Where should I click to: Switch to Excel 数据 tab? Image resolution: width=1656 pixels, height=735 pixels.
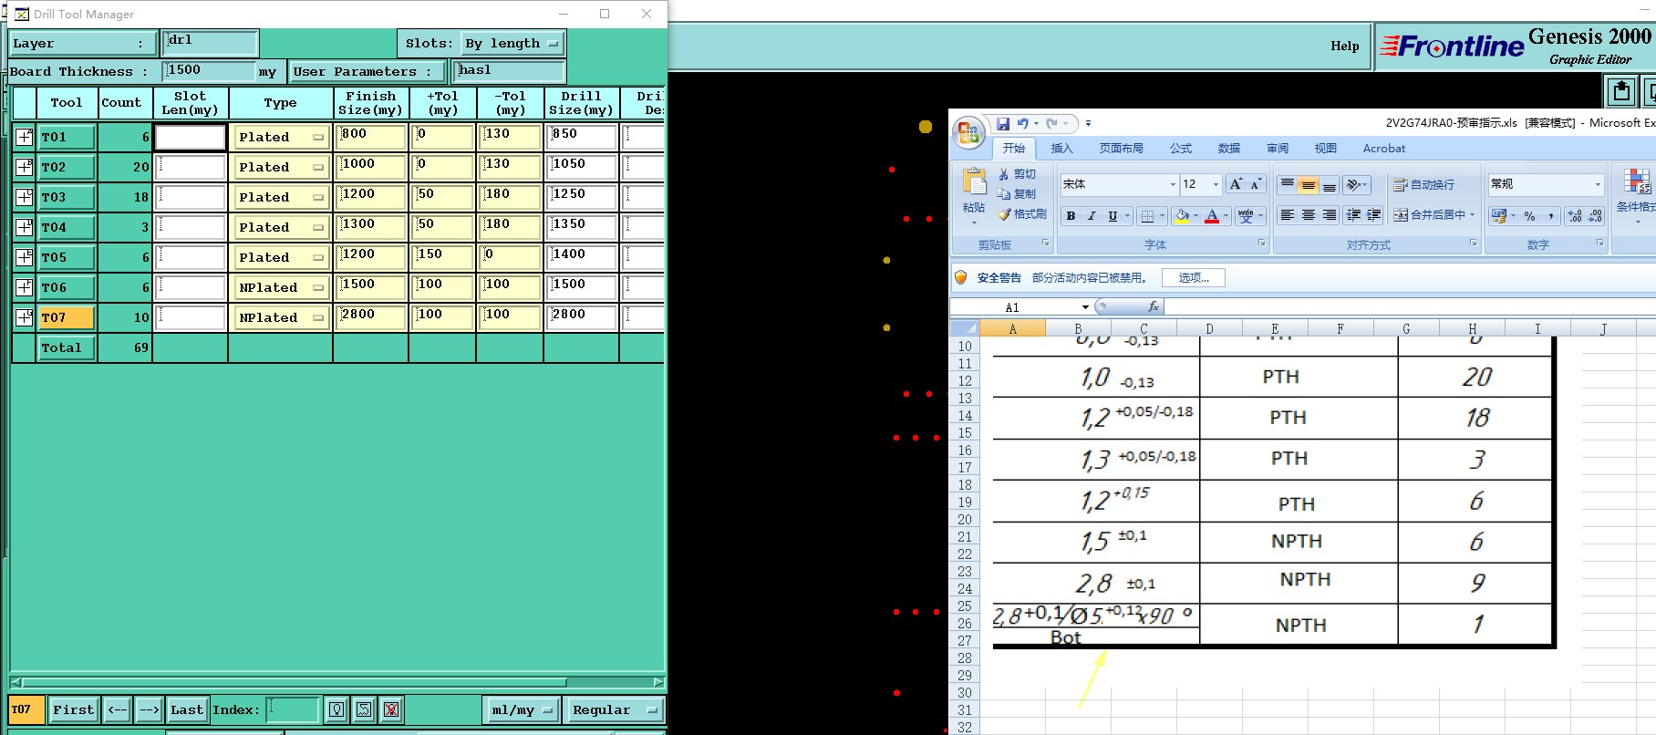[x=1229, y=148]
